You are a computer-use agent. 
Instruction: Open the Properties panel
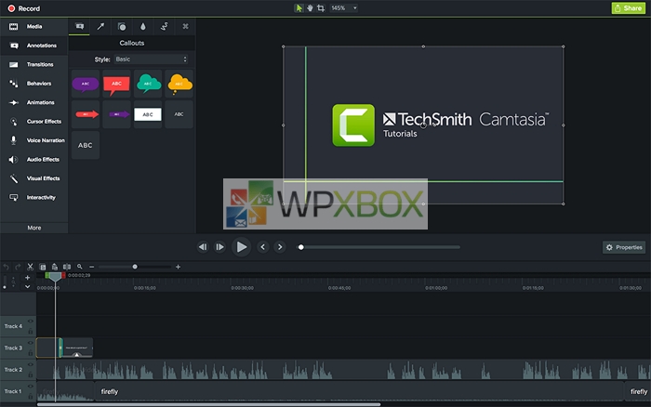point(624,247)
